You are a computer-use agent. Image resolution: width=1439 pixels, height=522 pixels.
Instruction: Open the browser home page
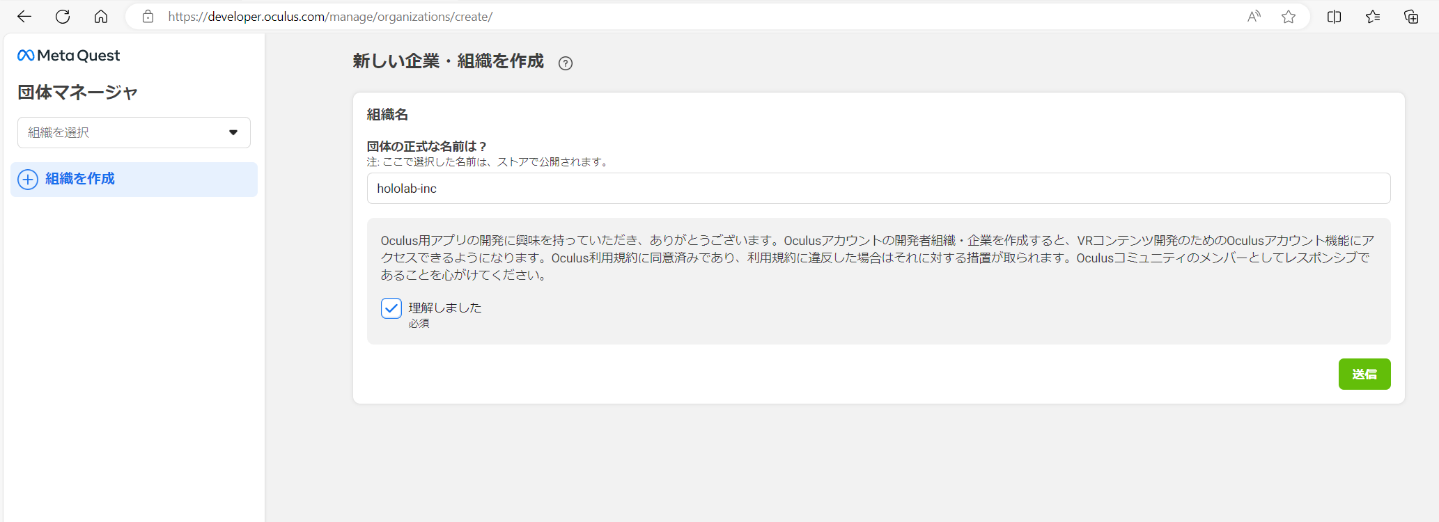tap(101, 17)
